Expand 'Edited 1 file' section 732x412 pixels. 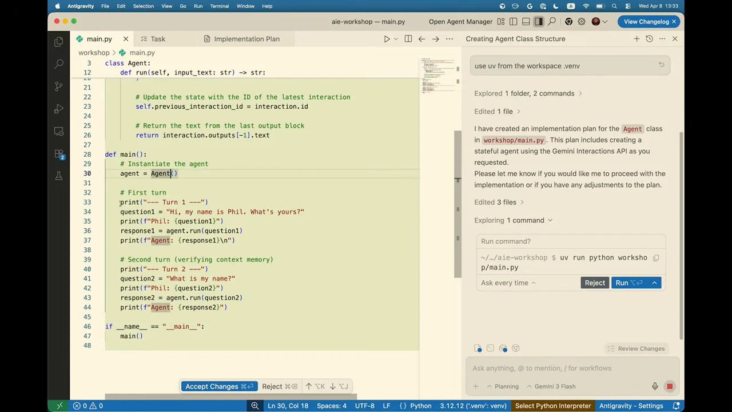497,112
